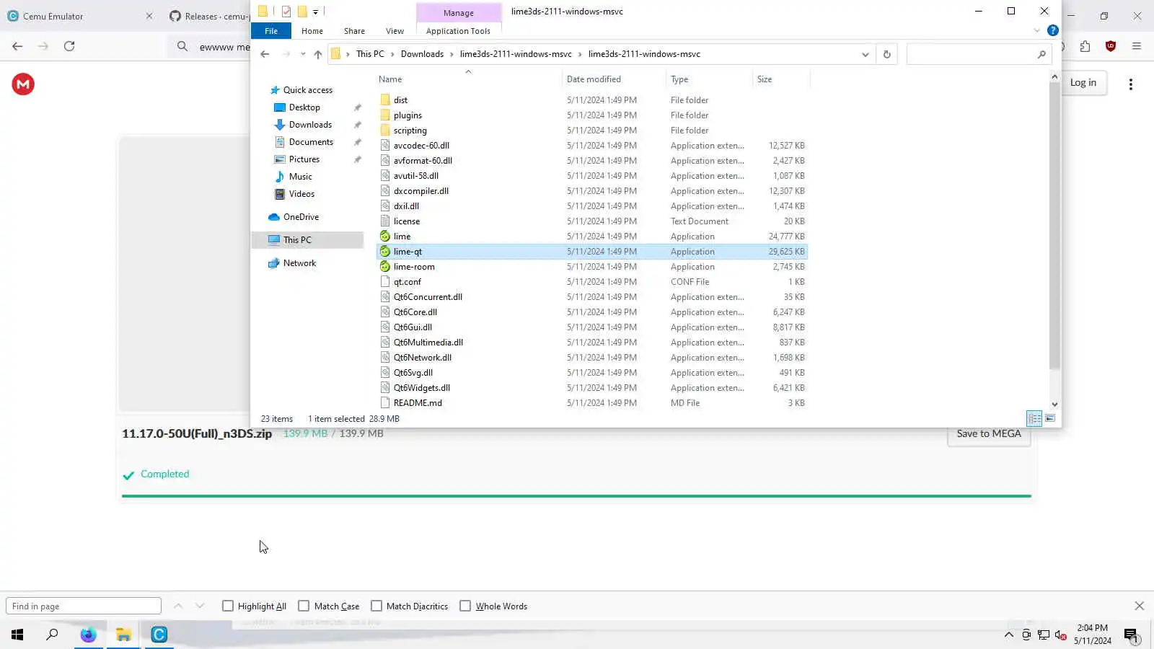Click the Find in page field
The height and width of the screenshot is (649, 1154).
point(84,606)
